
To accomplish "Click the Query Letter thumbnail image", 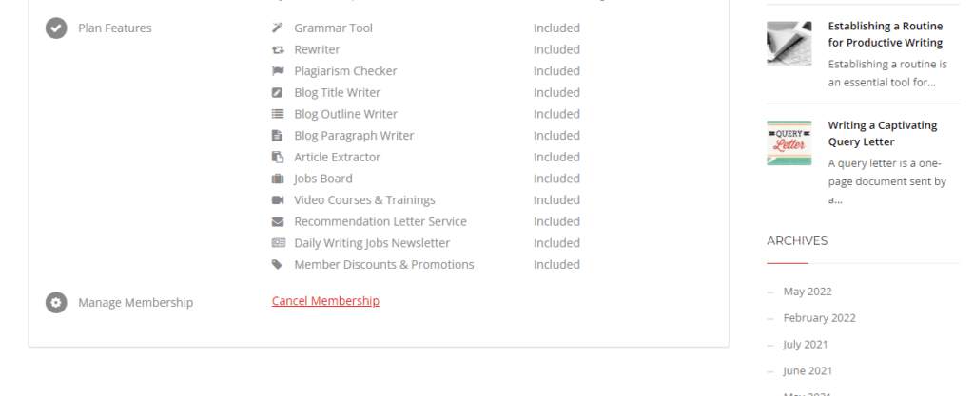I will pos(789,143).
